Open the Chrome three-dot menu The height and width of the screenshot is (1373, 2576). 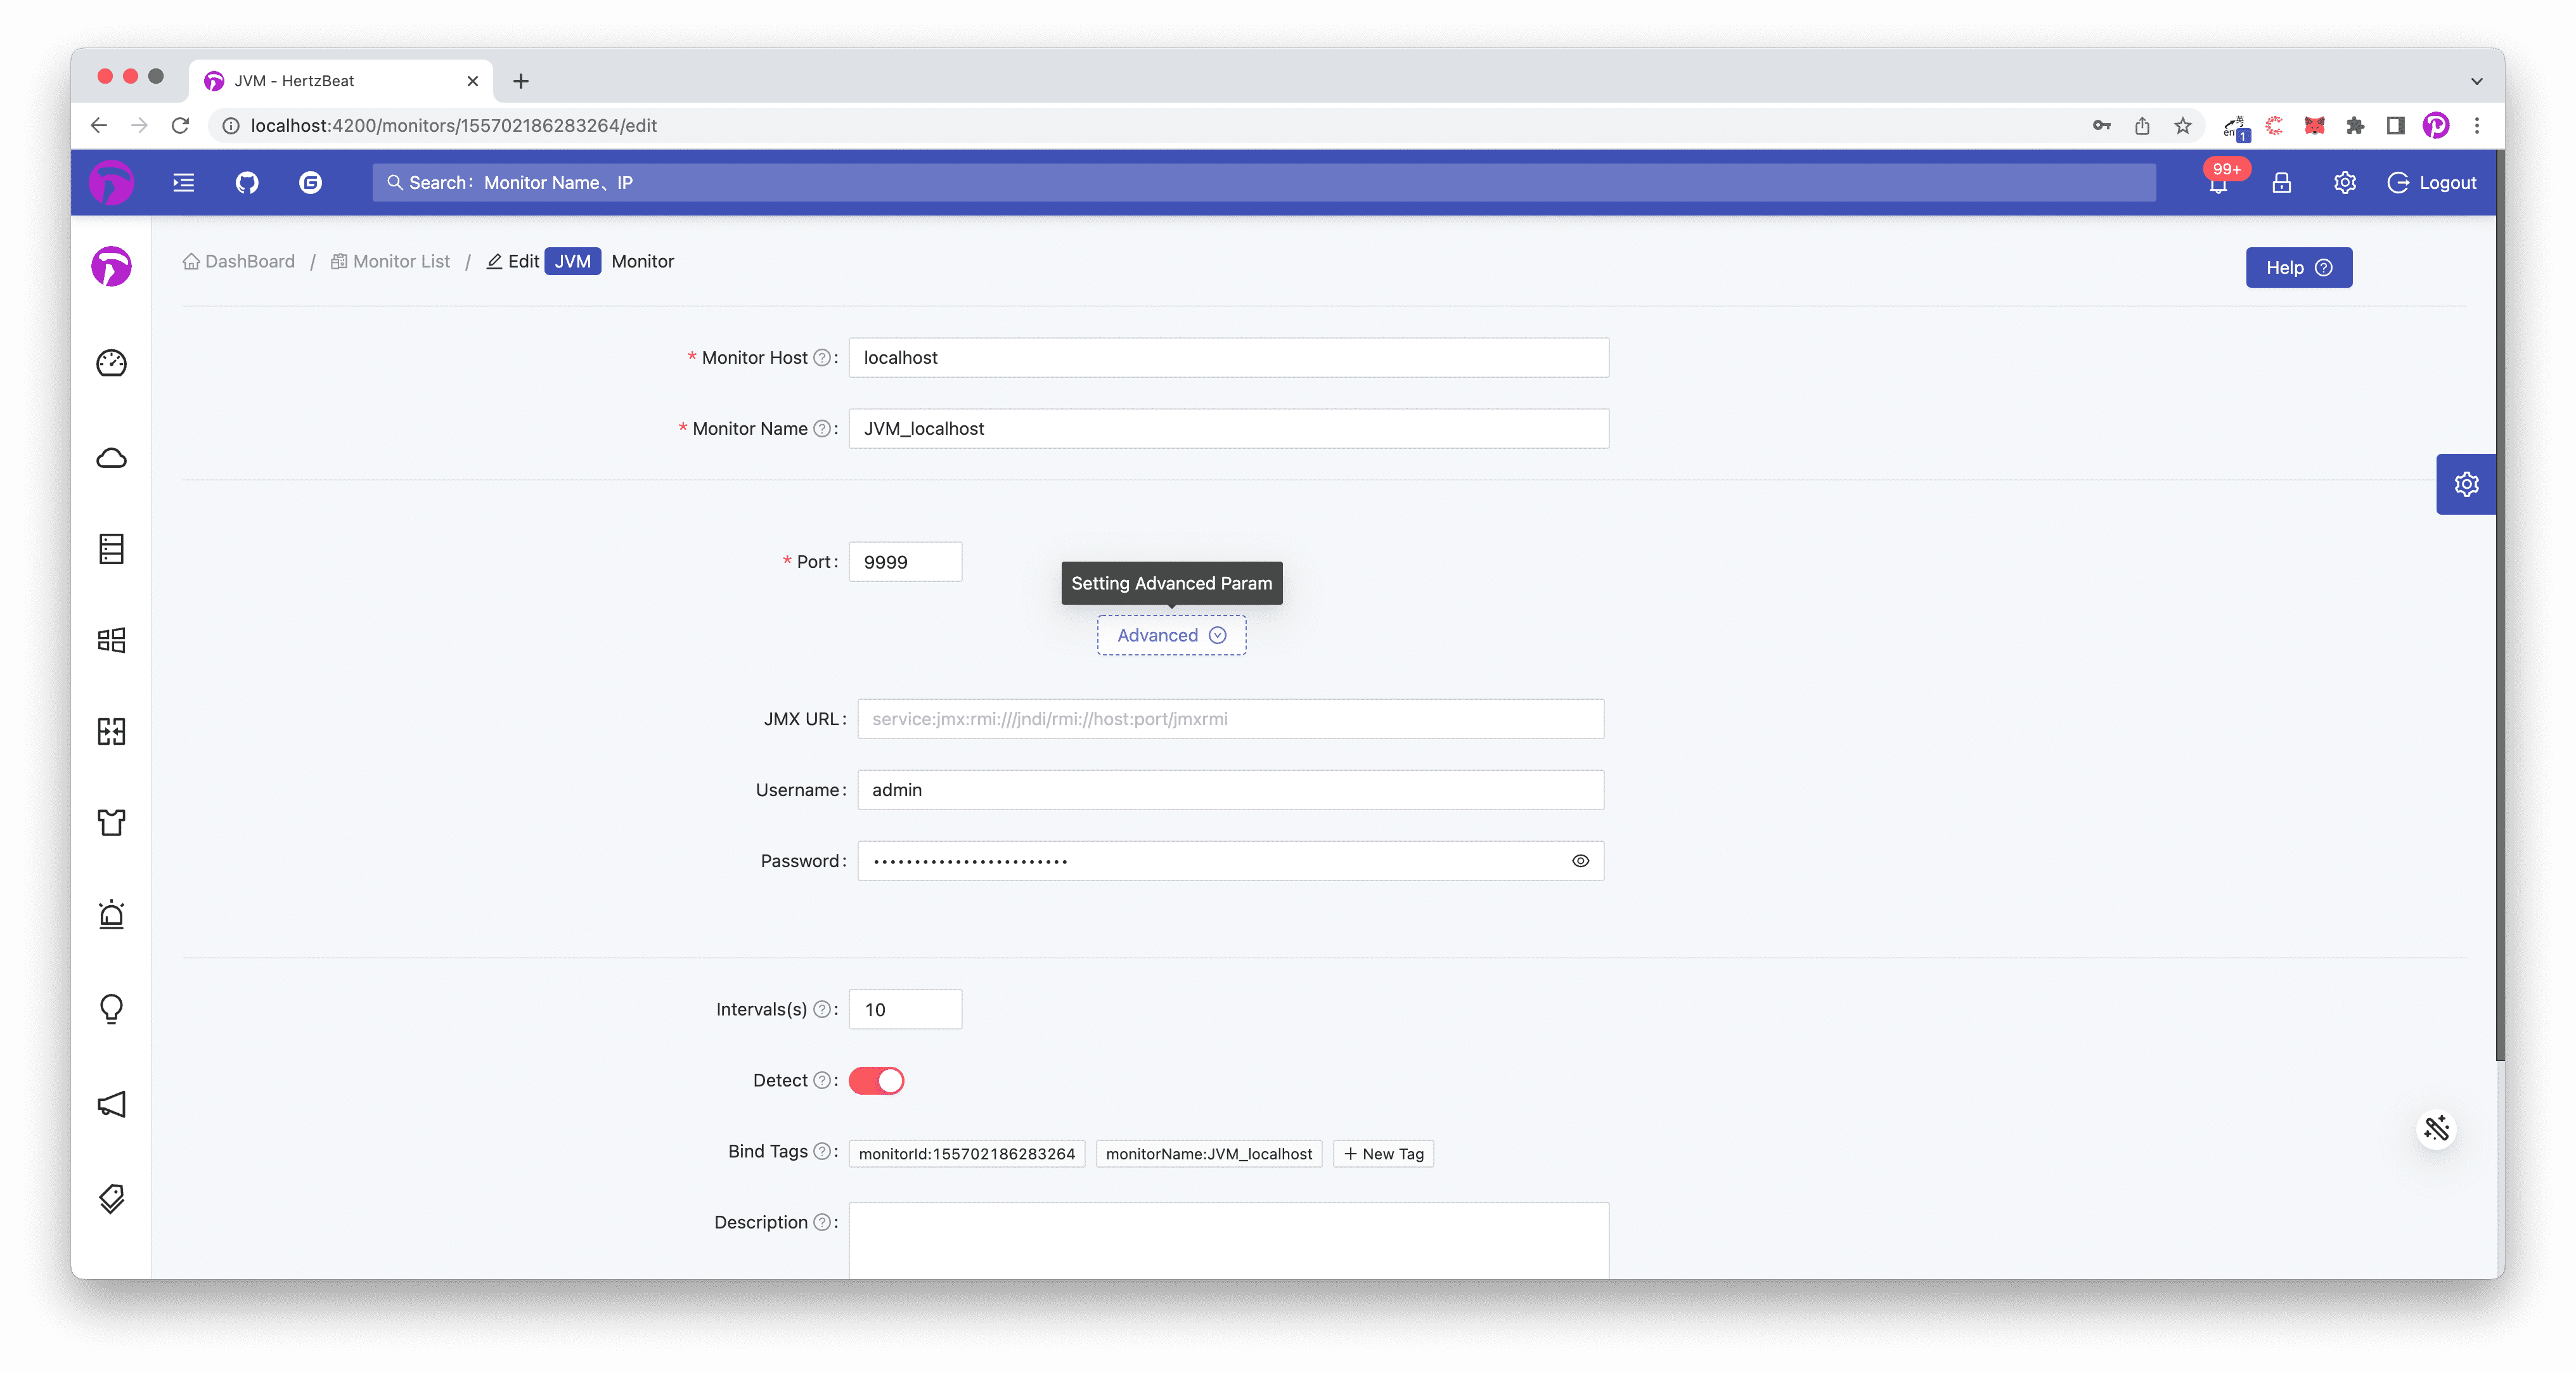2476,125
